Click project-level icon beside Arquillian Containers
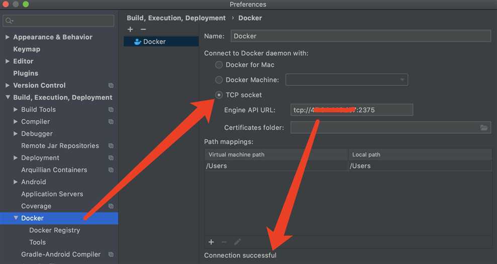This screenshot has width=497, height=264. coord(111,170)
